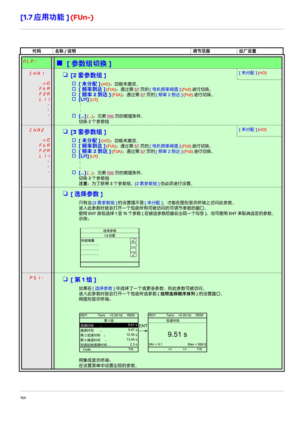The image size is (303, 430).
Task: Select the [选择参数] heading
Action: click(86, 194)
